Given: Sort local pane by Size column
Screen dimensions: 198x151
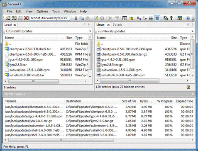Looking at the screenshot, I should tap(66, 38).
